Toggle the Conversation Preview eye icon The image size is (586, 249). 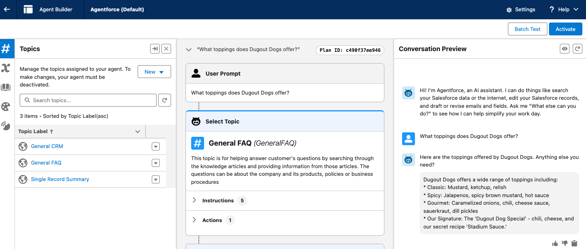click(x=565, y=49)
